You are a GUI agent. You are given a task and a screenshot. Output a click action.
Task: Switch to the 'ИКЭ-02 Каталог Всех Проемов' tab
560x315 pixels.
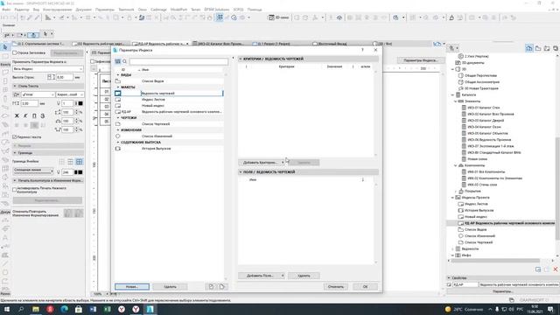click(x=220, y=44)
